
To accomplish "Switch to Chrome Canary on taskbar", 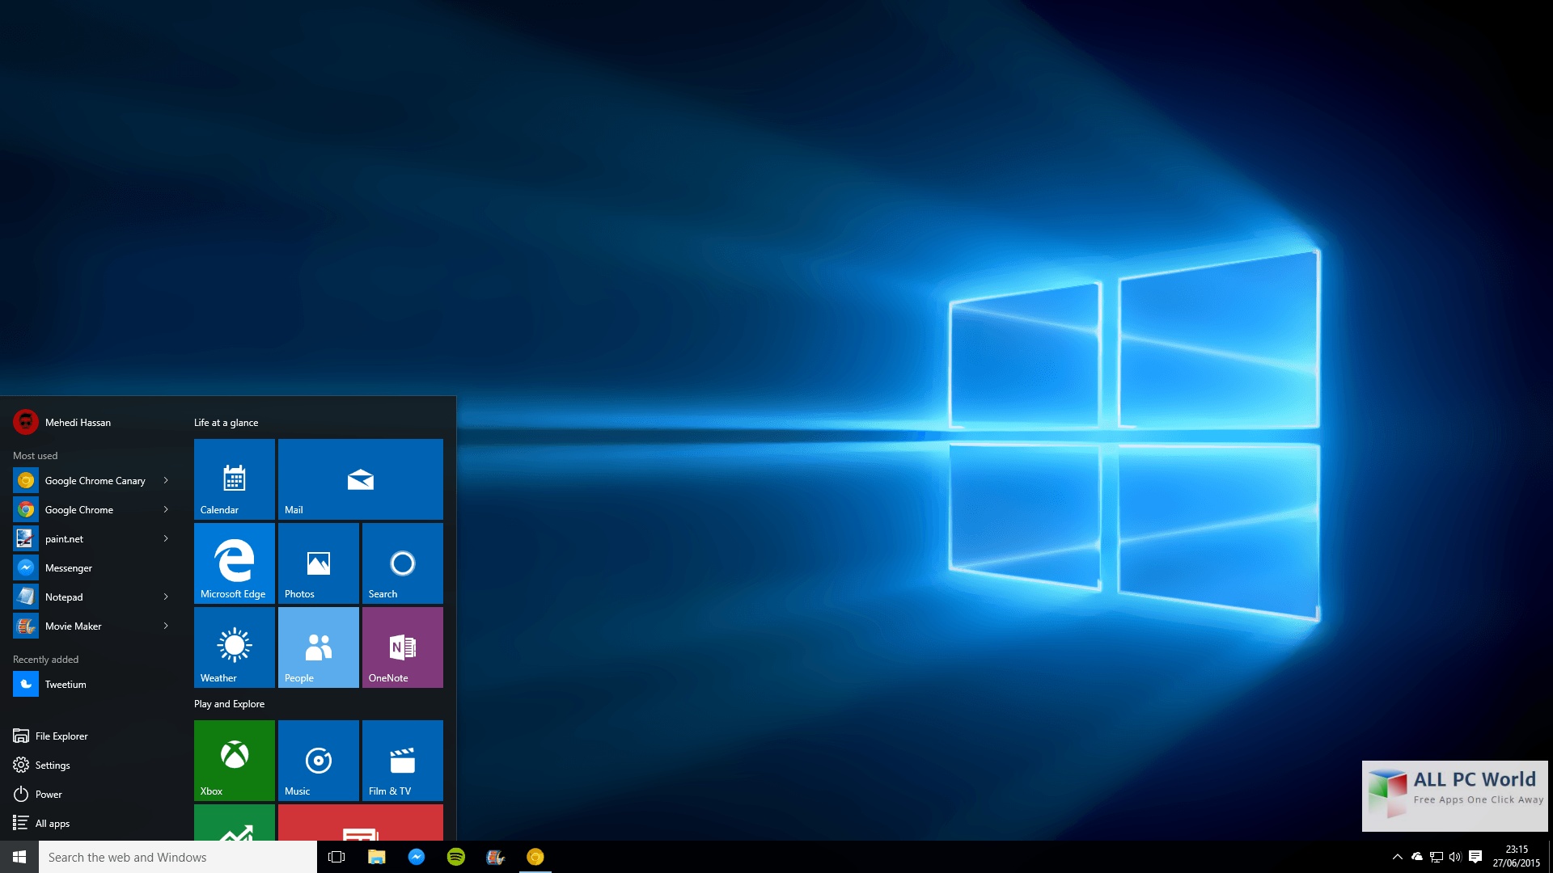I will pyautogui.click(x=535, y=857).
